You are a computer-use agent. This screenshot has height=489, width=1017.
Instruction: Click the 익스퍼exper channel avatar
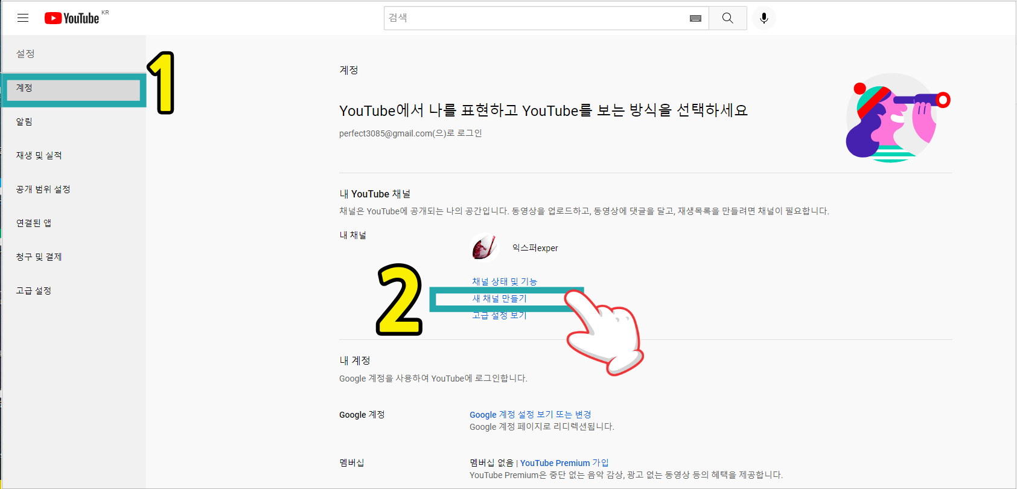pyautogui.click(x=483, y=248)
